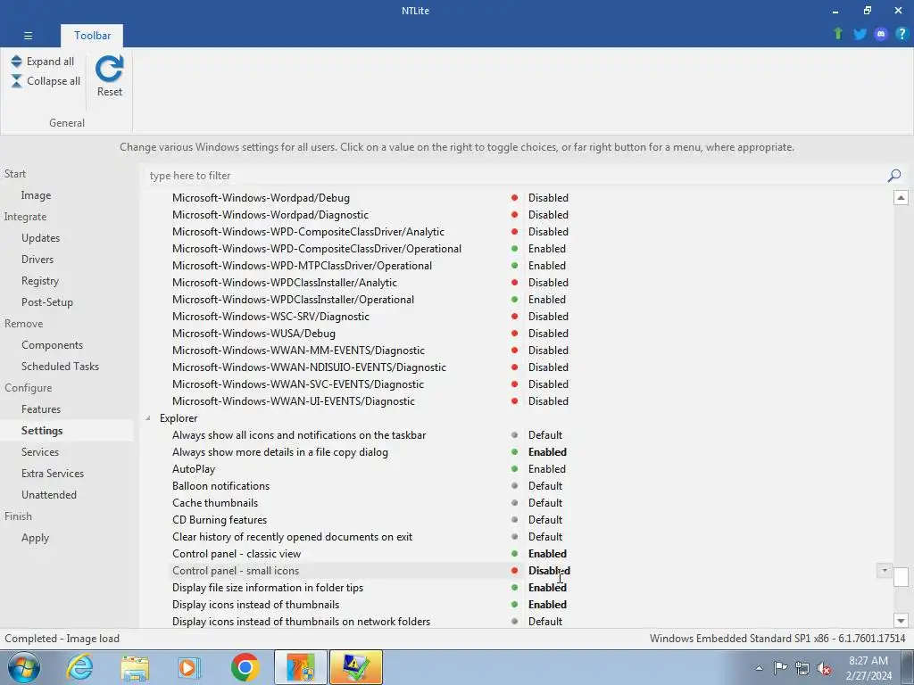Select row Always show all icons and notifications

pos(298,435)
